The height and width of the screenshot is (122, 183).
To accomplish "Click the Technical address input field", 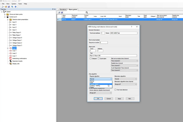I will [103, 33].
